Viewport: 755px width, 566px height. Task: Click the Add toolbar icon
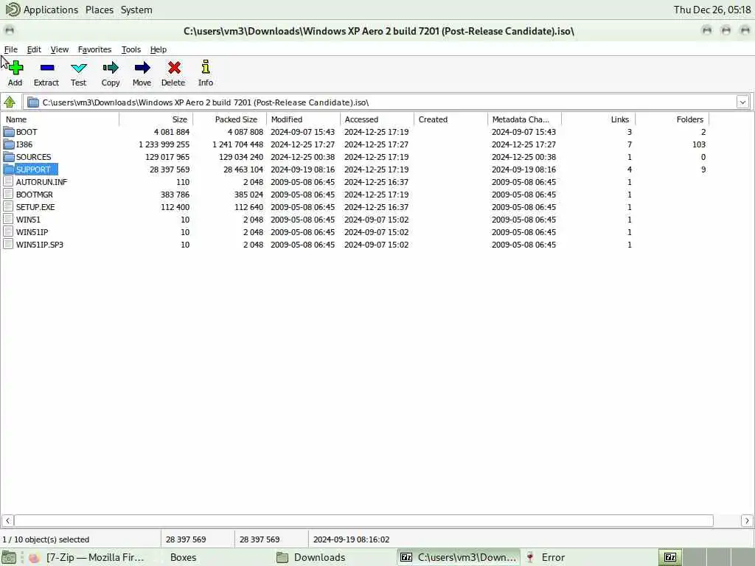(x=15, y=67)
